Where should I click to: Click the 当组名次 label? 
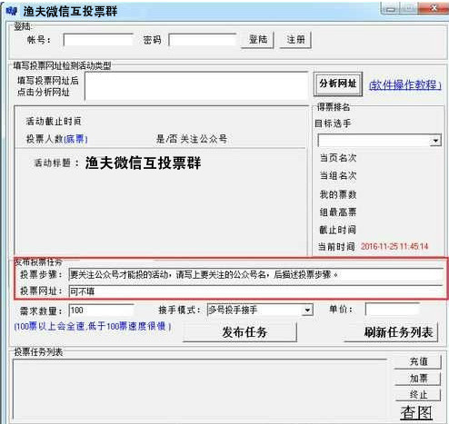[x=338, y=176]
